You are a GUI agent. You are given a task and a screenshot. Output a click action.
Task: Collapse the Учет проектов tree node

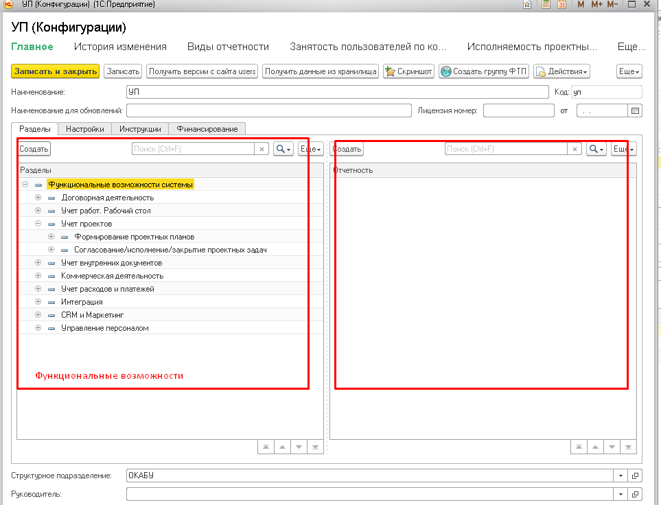(38, 224)
